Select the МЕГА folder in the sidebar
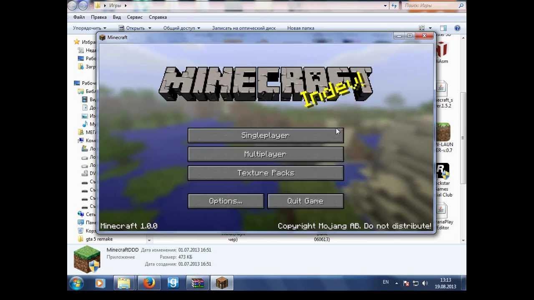This screenshot has width=534, height=300. coord(87,132)
